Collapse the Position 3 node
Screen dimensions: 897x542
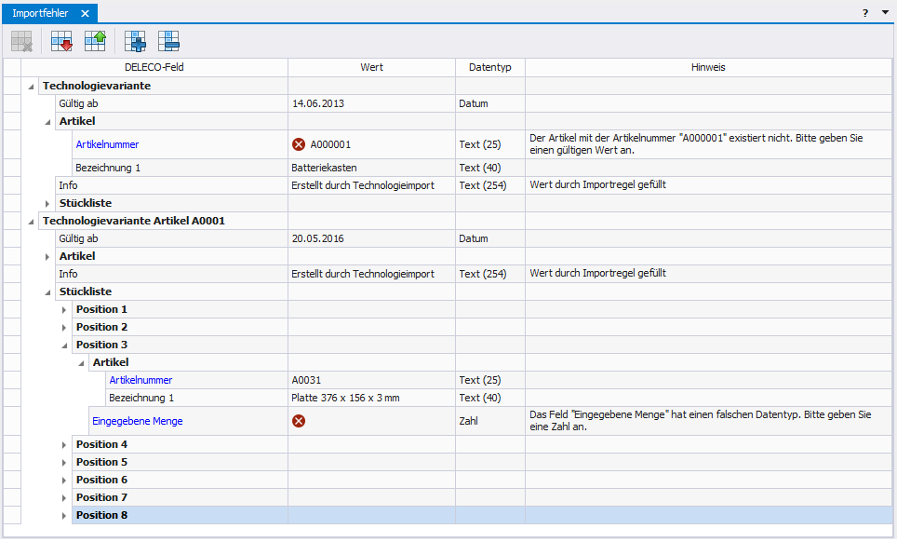point(65,345)
